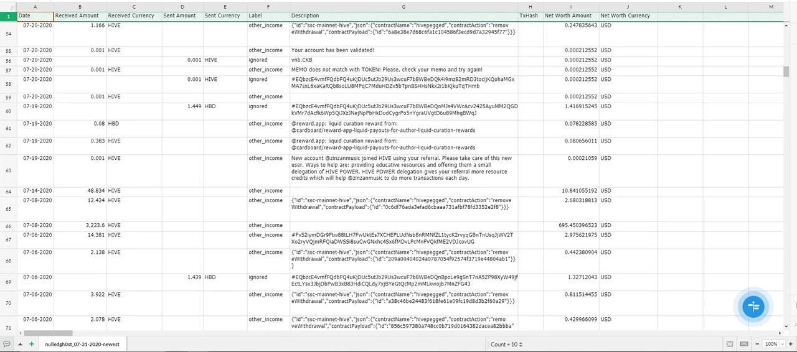This screenshot has height=352, width=797.
Task: Add a new sheet with plus icon
Action: pos(31,344)
